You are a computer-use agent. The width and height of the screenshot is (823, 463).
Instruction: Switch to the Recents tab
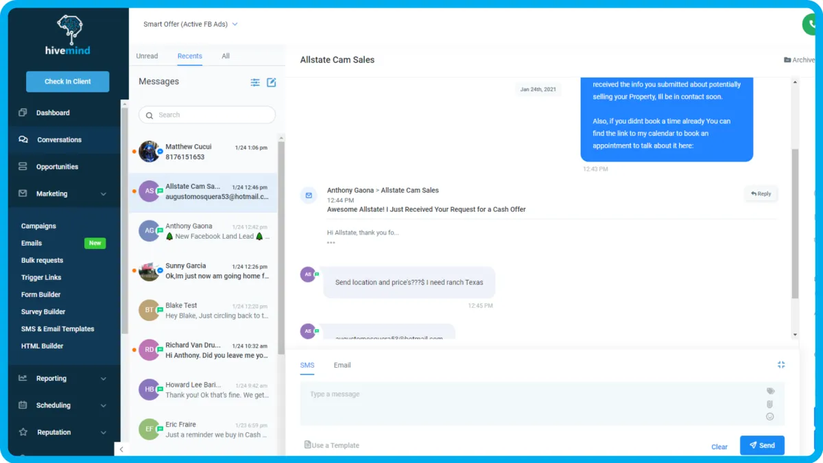pos(190,56)
